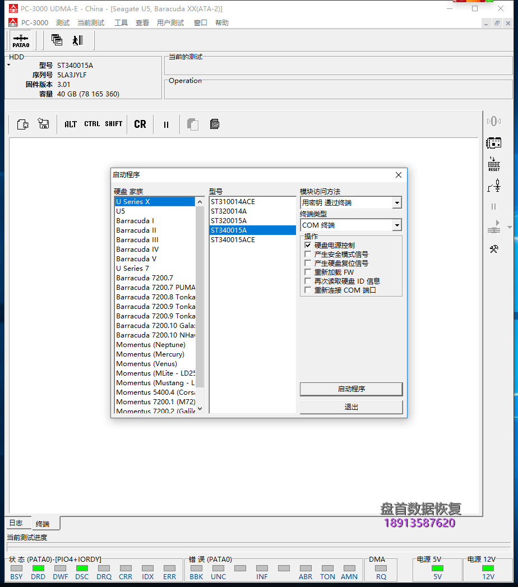Viewport: 518px width, 587px height.
Task: Expand the 终端类型 COM 终端 dropdown
Action: [397, 225]
